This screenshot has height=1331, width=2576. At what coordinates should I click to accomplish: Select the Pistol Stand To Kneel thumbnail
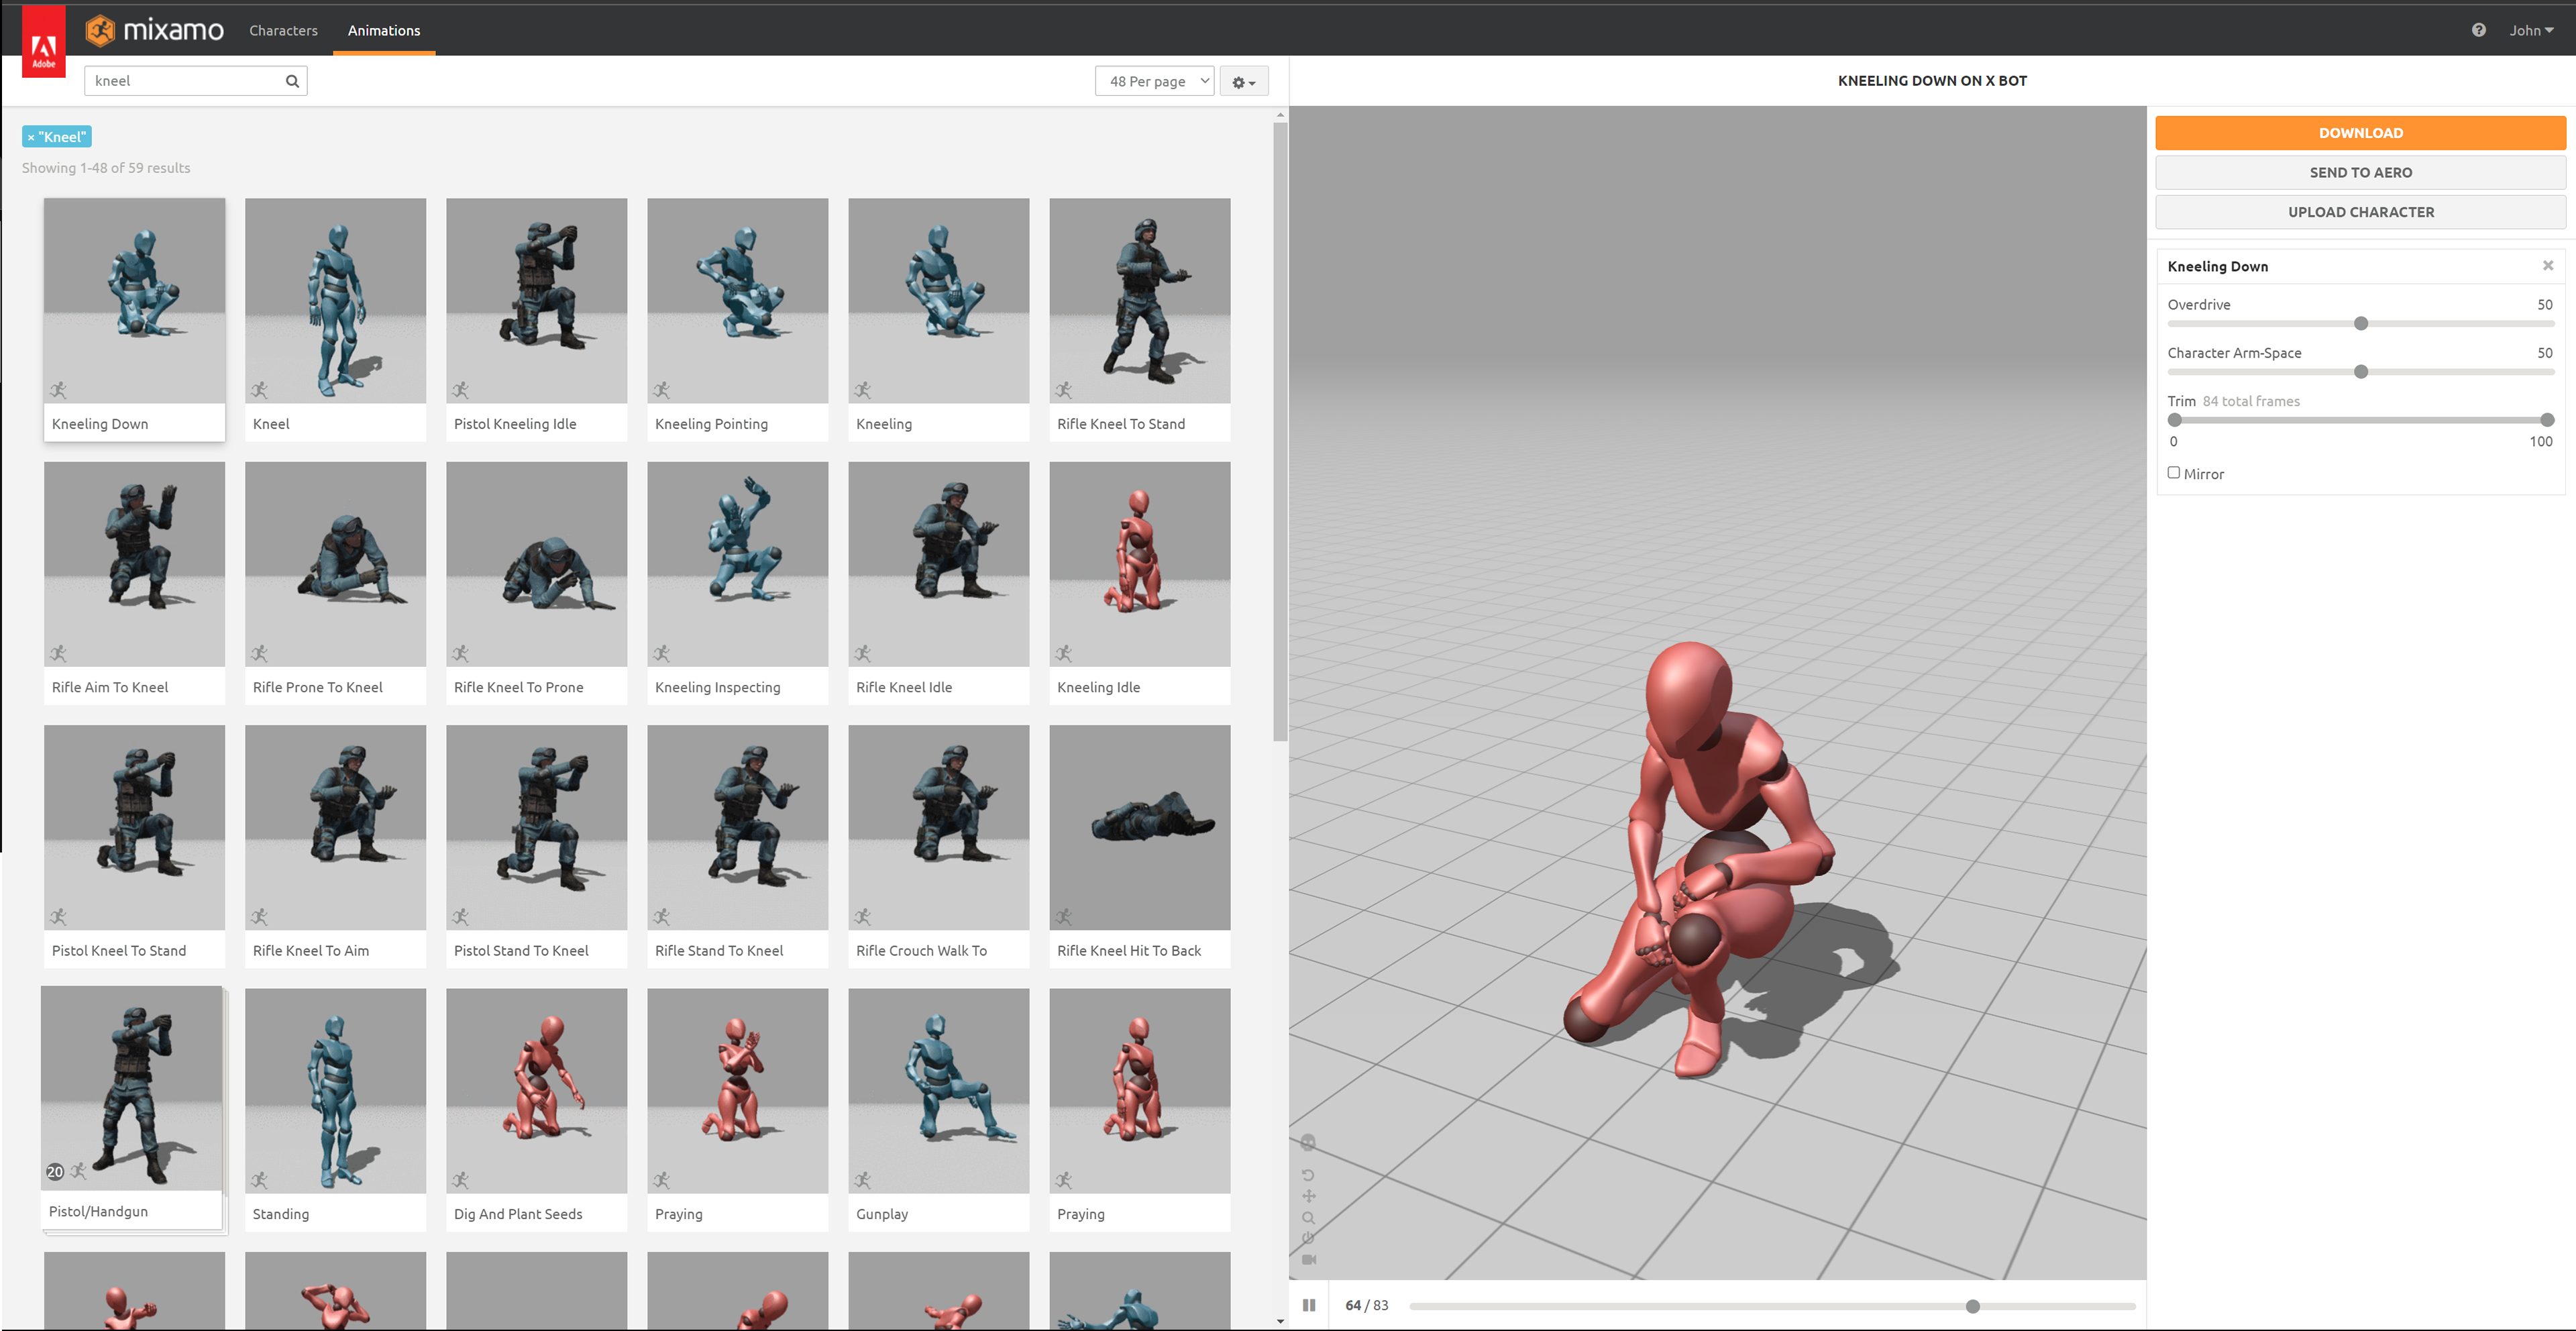[536, 827]
